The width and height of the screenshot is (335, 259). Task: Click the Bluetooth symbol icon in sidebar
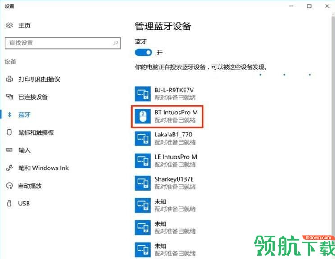click(x=9, y=115)
